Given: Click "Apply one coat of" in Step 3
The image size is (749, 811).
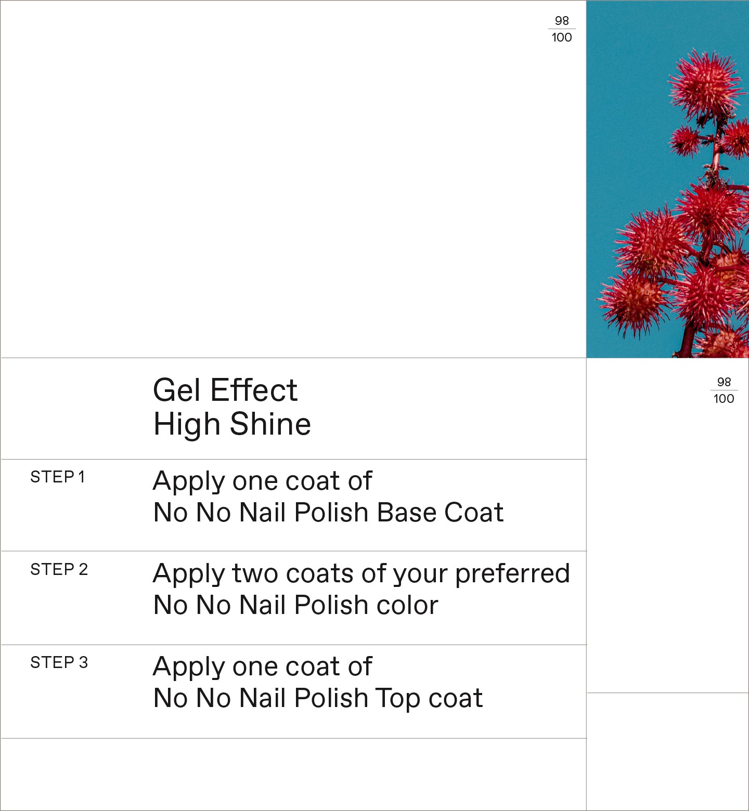Looking at the screenshot, I should click(x=262, y=666).
